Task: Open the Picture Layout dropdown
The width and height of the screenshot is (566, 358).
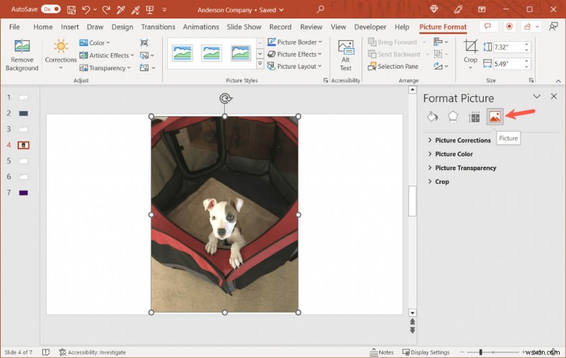Action: pos(294,67)
